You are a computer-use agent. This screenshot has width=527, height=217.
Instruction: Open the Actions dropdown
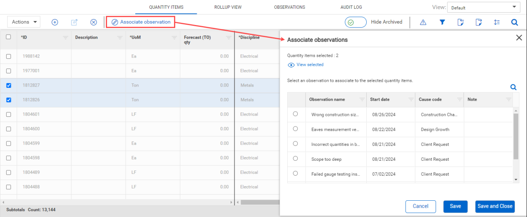tap(24, 22)
